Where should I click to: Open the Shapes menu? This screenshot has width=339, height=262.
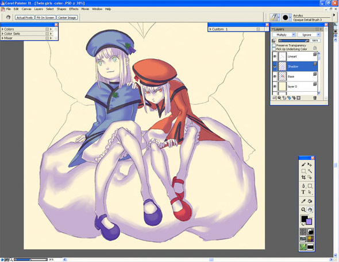point(61,9)
